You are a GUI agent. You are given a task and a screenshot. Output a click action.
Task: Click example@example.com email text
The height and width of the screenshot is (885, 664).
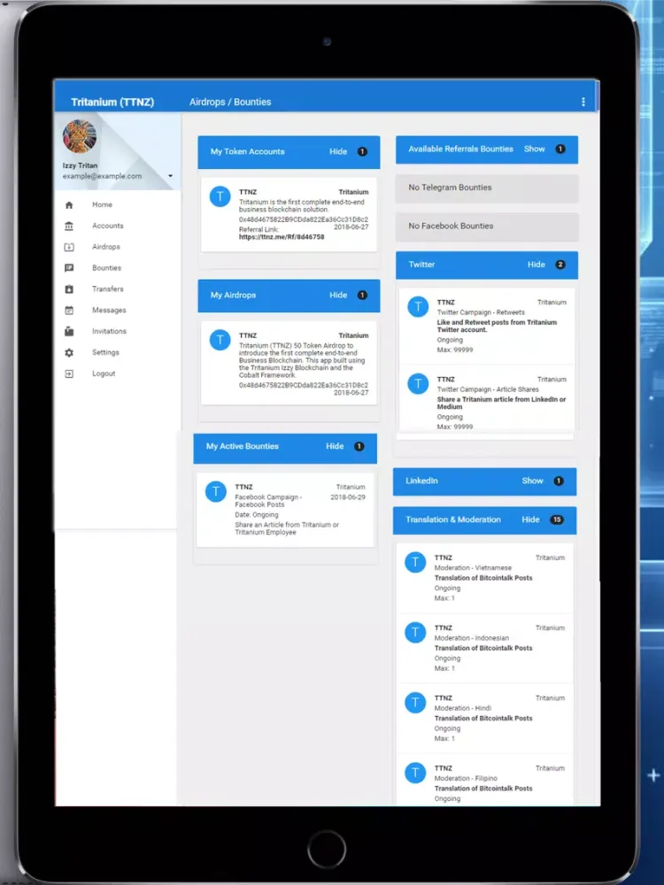tap(102, 176)
